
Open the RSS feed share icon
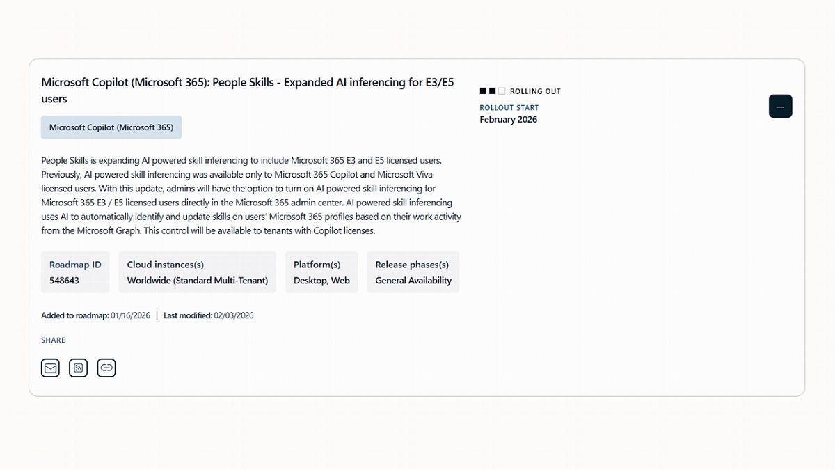pos(79,368)
